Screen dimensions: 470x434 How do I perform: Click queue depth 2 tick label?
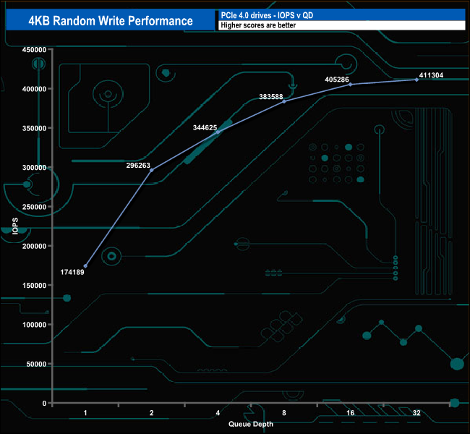pyautogui.click(x=152, y=413)
